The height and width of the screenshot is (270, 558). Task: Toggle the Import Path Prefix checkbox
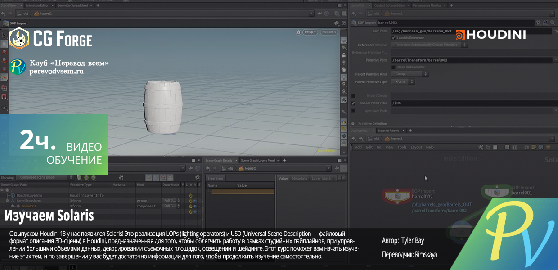pyautogui.click(x=353, y=103)
